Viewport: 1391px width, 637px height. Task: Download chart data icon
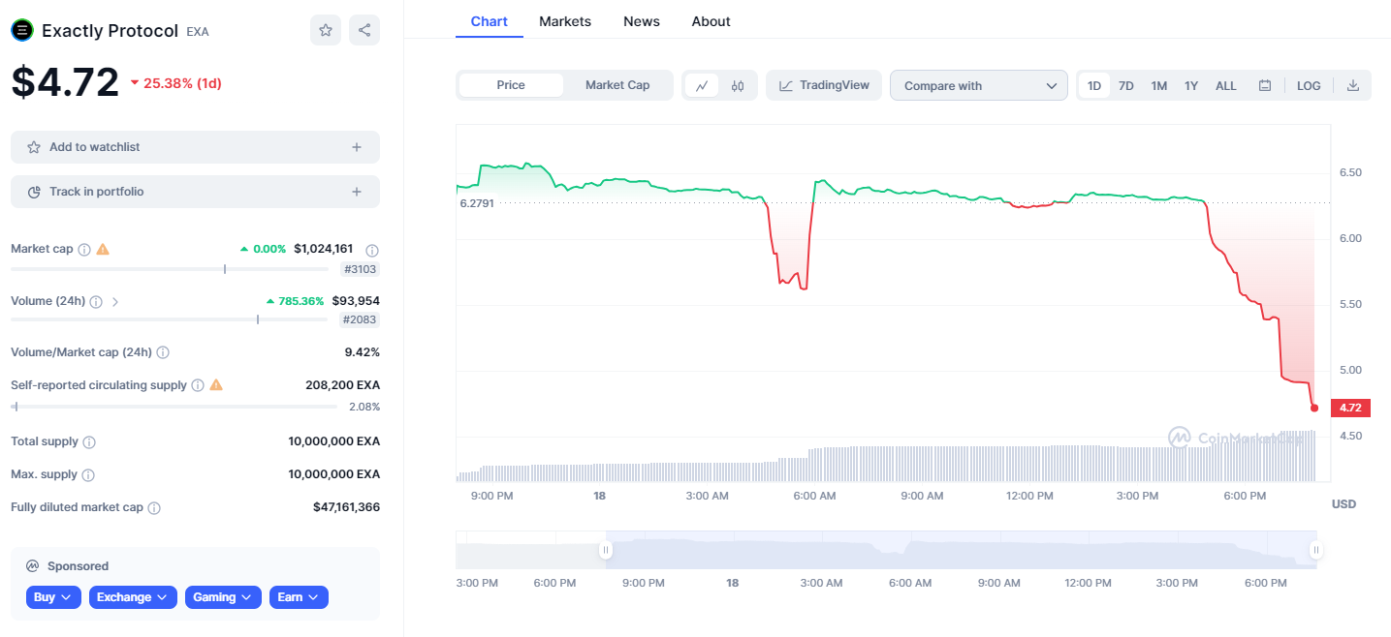1353,85
